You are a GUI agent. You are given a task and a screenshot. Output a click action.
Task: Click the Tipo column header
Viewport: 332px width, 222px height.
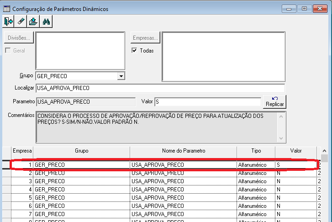tap(256, 151)
